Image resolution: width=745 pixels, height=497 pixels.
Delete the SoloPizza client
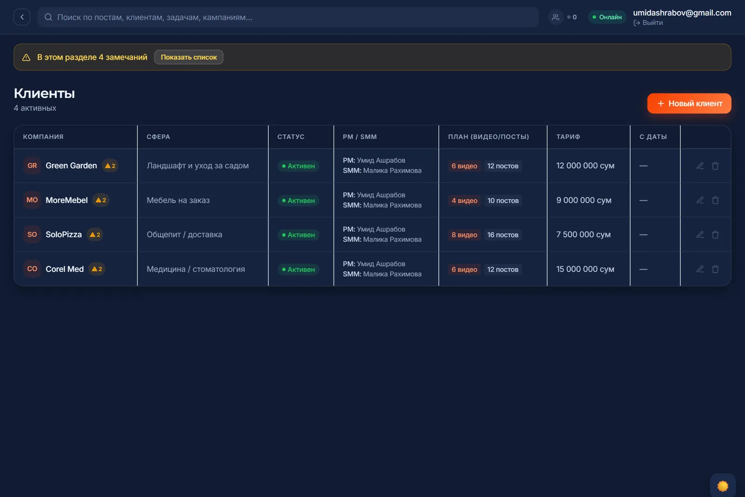tap(716, 235)
